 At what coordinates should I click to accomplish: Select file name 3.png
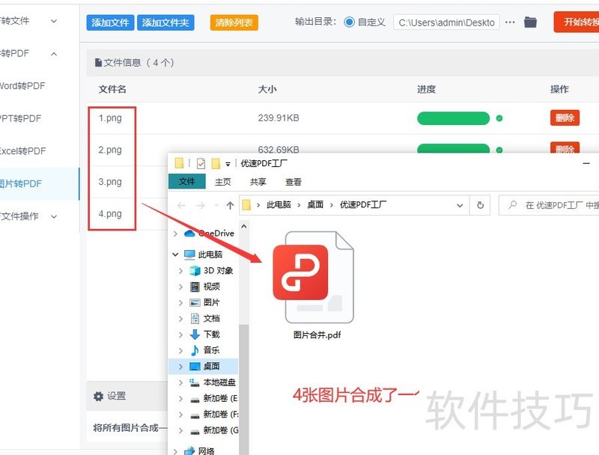pyautogui.click(x=110, y=182)
